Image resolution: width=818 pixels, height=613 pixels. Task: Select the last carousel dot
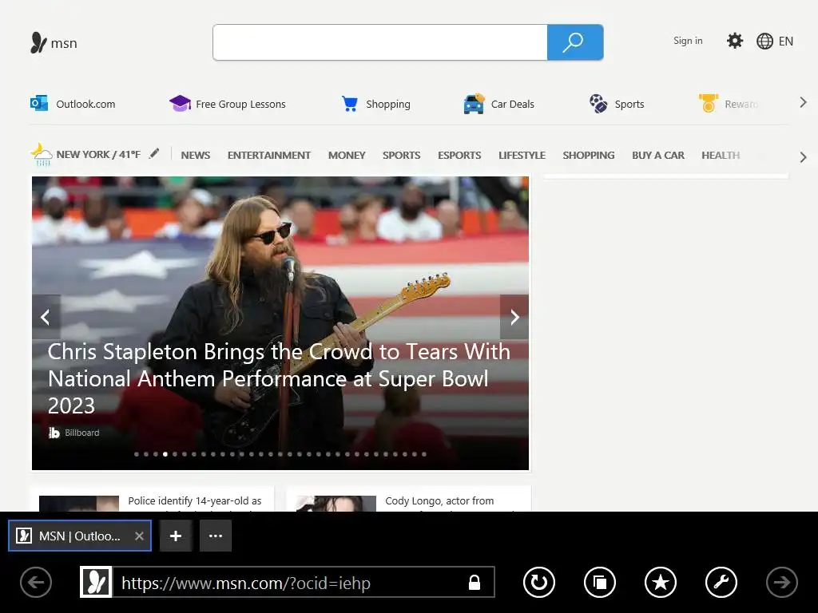coord(424,454)
